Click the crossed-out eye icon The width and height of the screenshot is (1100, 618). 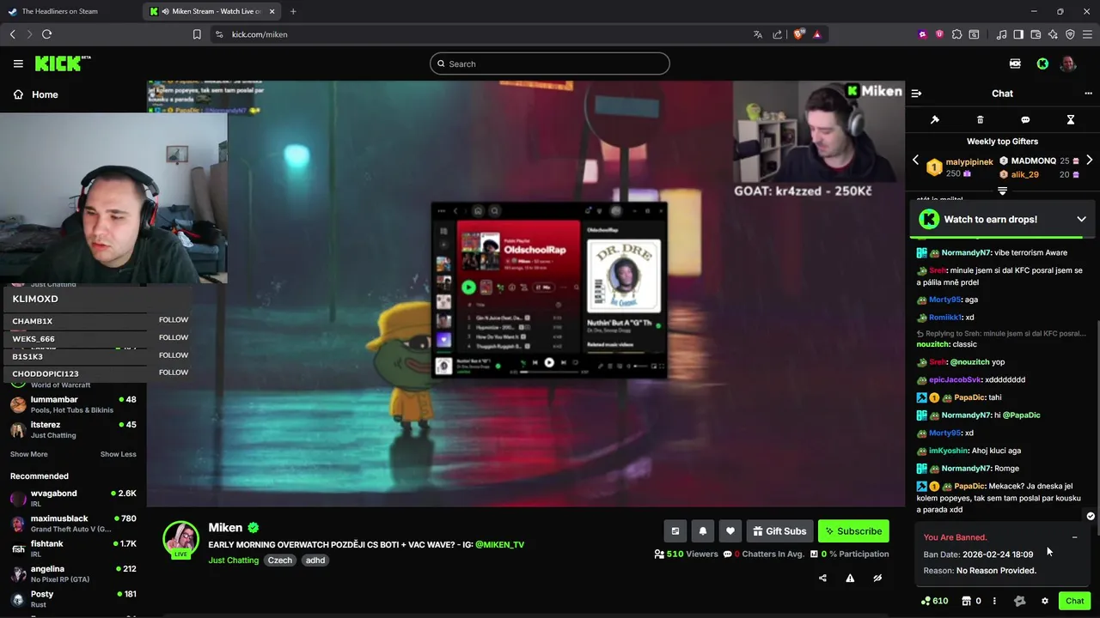(877, 579)
